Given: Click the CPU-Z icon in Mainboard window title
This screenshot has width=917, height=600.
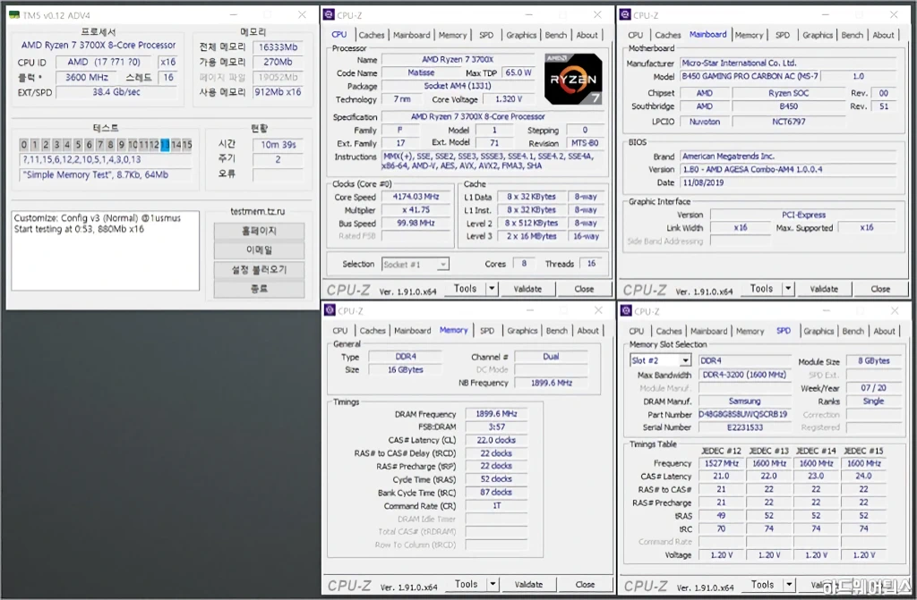Looking at the screenshot, I should (x=625, y=14).
